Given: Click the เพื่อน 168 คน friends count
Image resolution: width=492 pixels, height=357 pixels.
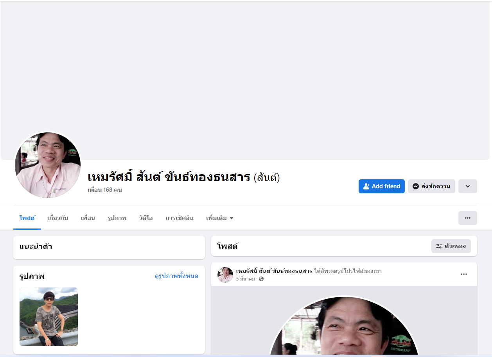Looking at the screenshot, I should coord(105,190).
